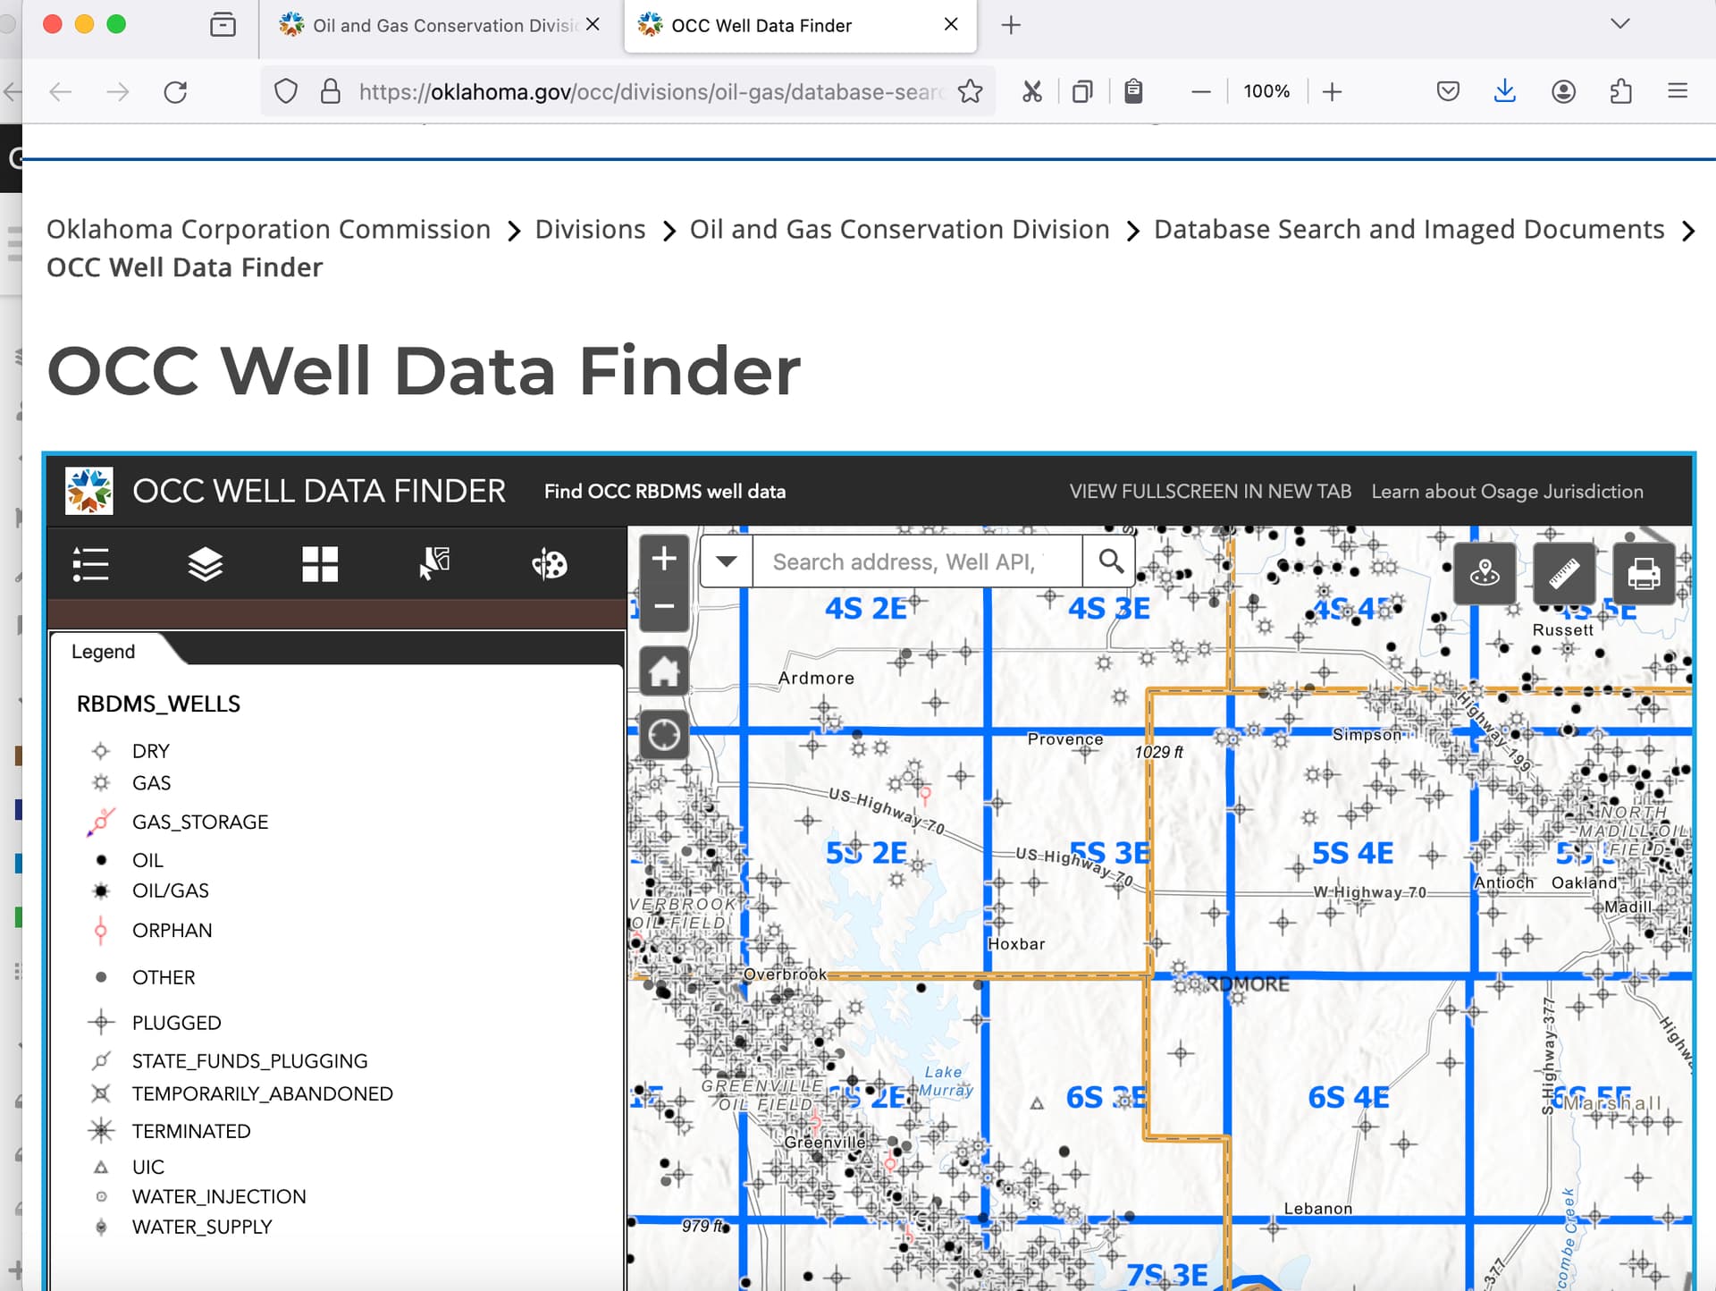The image size is (1716, 1291).
Task: Click the cut scissors toolbar icon
Action: [1032, 91]
